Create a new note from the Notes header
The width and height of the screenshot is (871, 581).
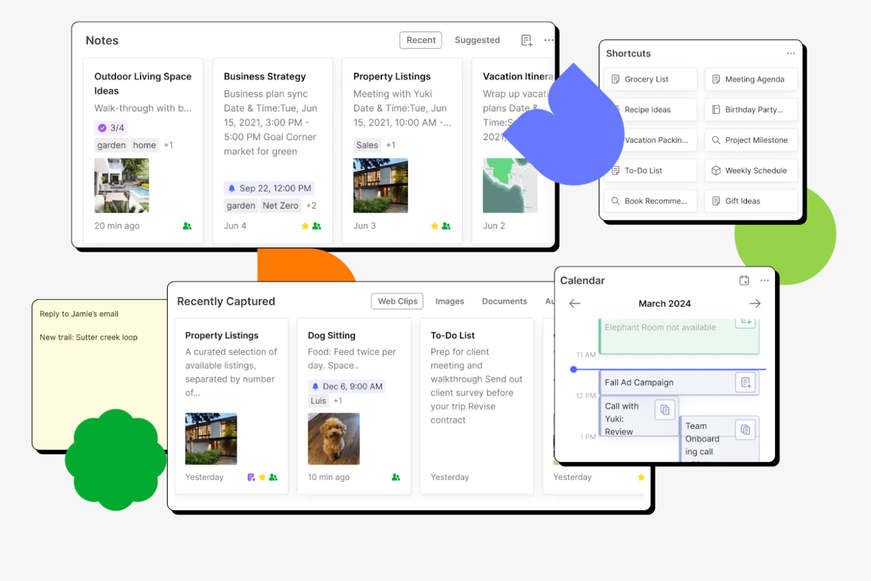526,40
